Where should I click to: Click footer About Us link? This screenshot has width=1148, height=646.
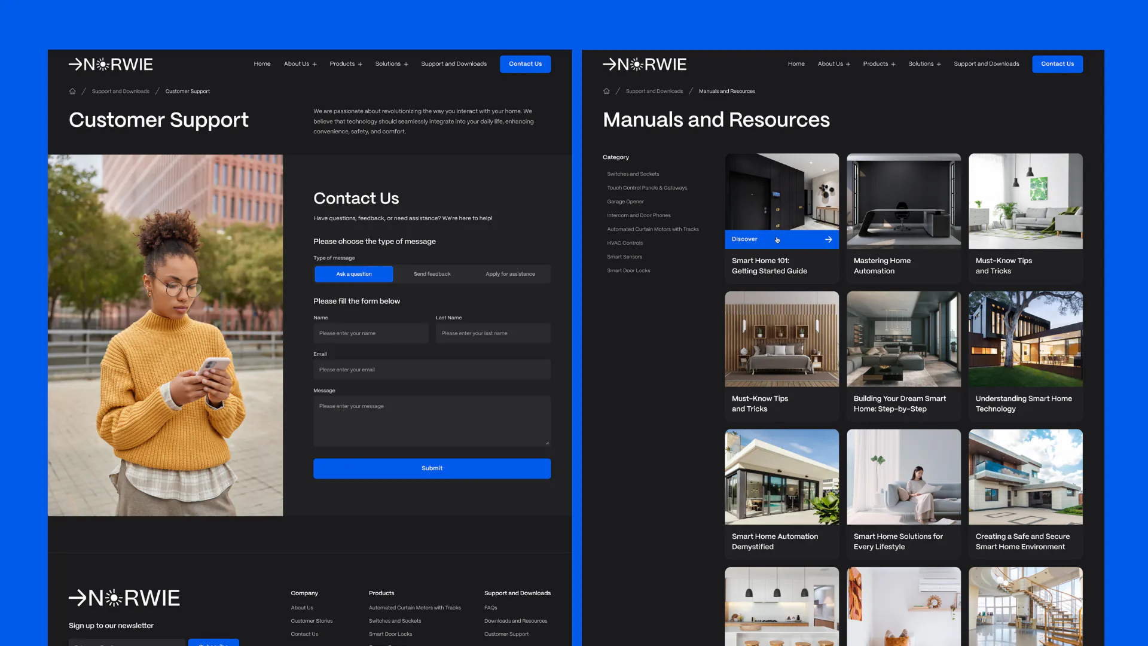[x=302, y=608]
